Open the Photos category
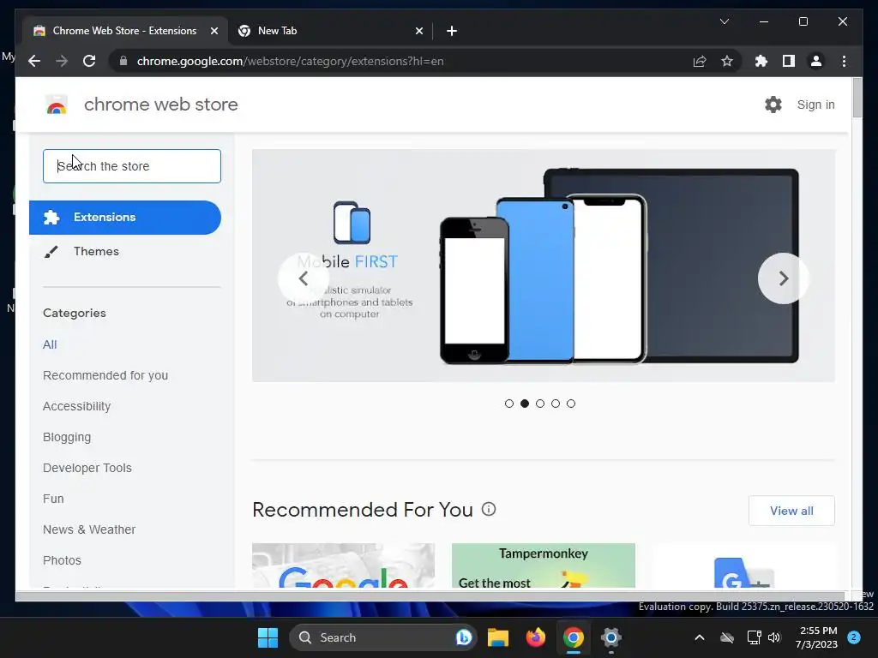 [x=62, y=560]
